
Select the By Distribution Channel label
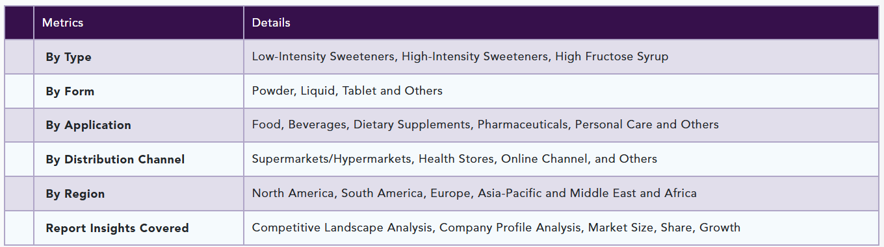[x=115, y=159]
